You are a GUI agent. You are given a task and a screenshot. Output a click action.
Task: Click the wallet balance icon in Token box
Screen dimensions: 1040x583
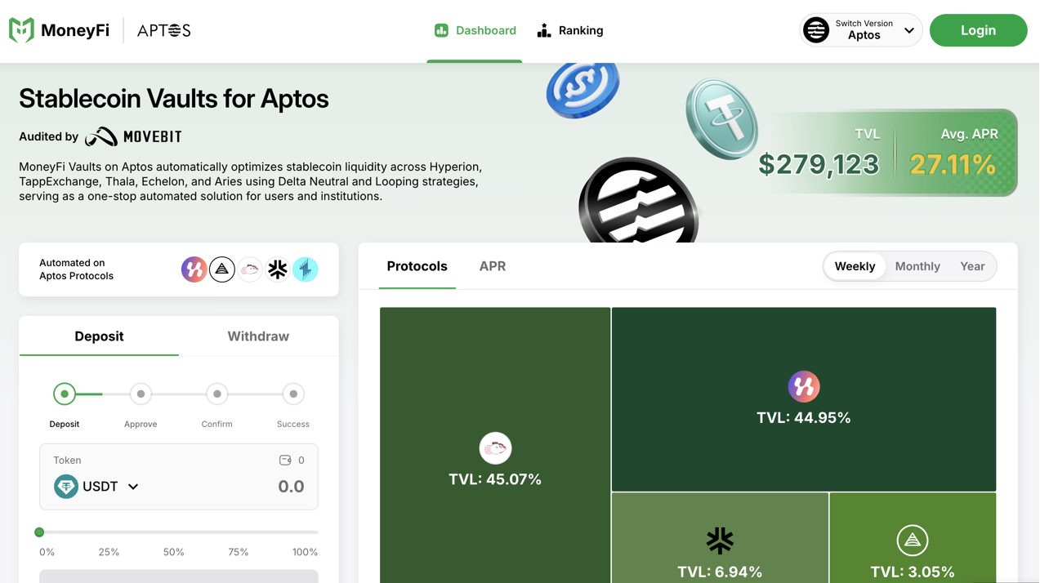(285, 461)
